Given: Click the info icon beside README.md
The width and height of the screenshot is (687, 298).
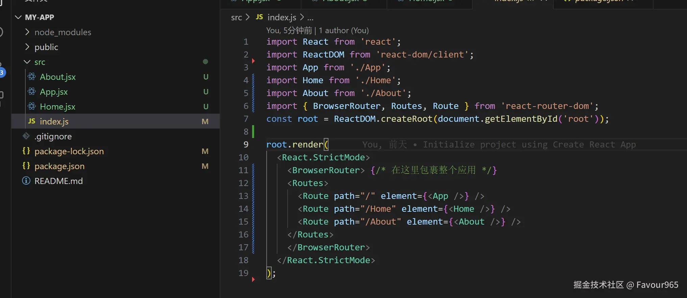Looking at the screenshot, I should tap(26, 181).
